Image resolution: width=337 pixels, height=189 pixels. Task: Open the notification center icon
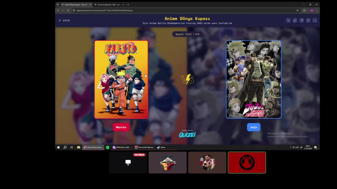click(x=315, y=147)
